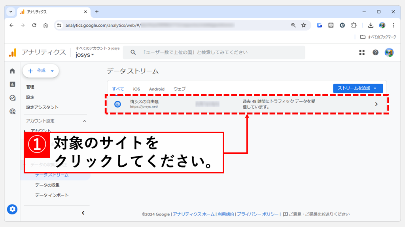
Task: Click the search magnifier icon in Analytics
Action: click(133, 52)
